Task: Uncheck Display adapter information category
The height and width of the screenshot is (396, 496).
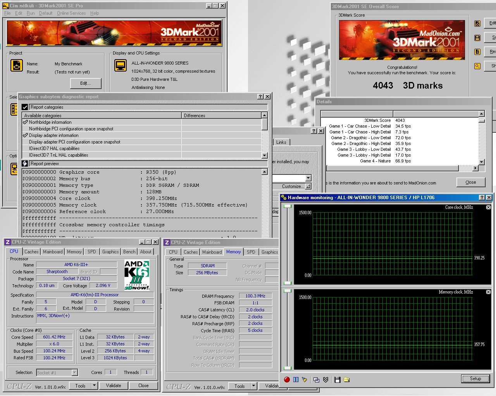Action: click(x=26, y=135)
